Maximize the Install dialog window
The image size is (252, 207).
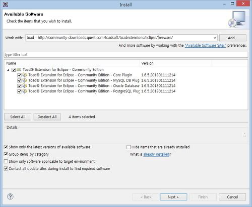click(232, 4)
